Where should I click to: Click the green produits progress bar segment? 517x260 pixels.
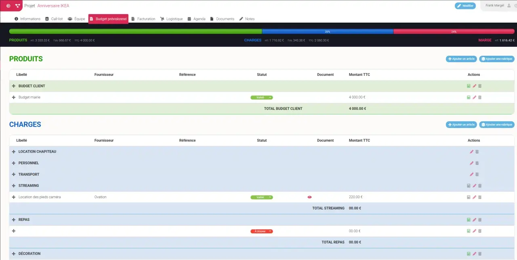135,31
